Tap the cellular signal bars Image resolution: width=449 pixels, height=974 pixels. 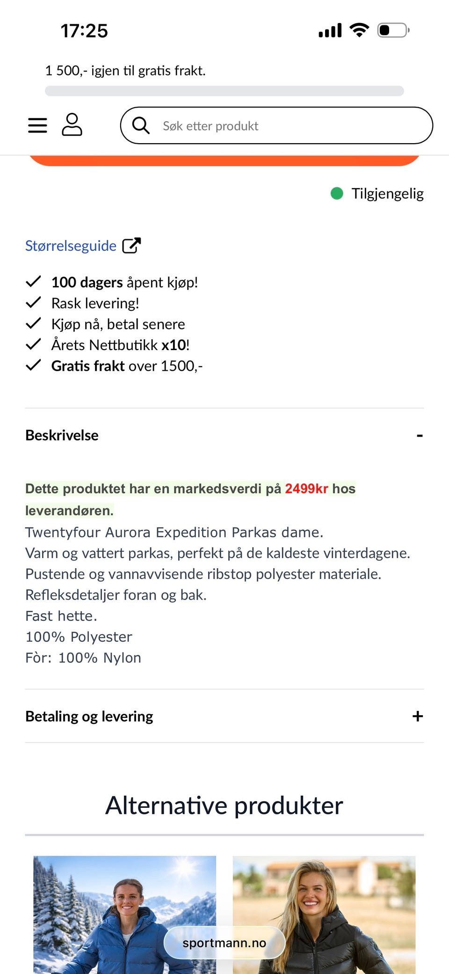[x=329, y=29]
